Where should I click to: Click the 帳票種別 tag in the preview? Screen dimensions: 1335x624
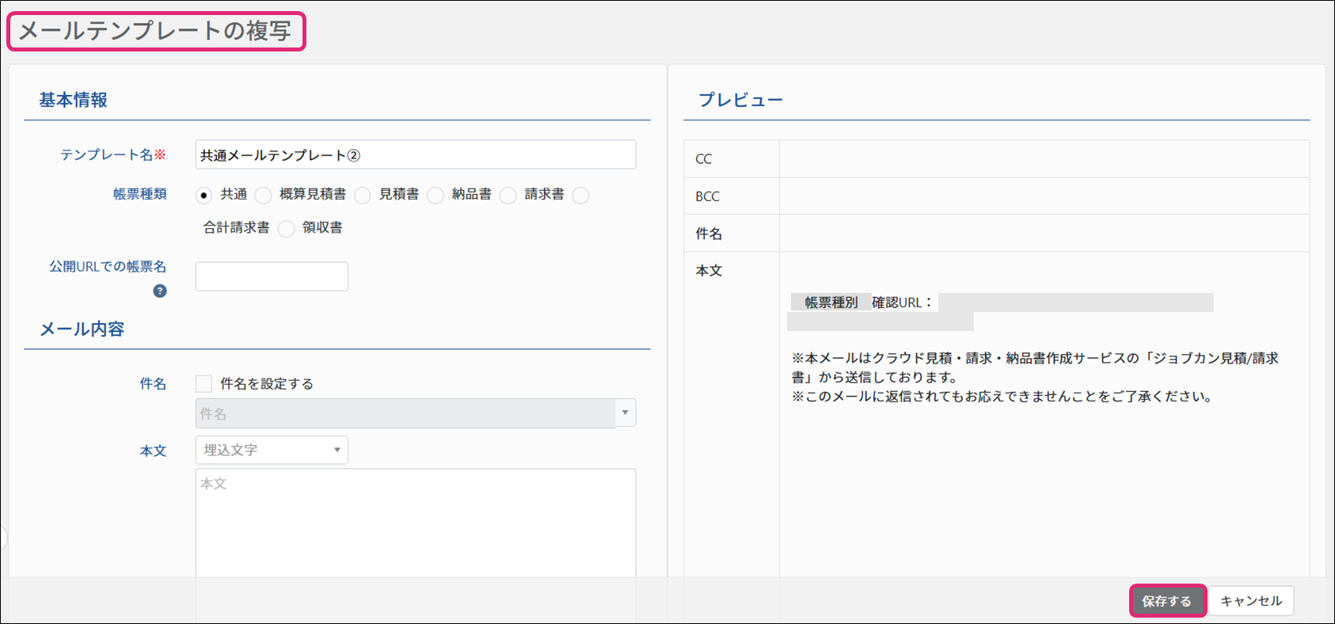[x=831, y=302]
